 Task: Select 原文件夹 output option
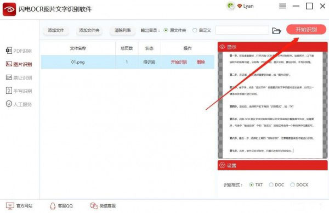[166, 30]
